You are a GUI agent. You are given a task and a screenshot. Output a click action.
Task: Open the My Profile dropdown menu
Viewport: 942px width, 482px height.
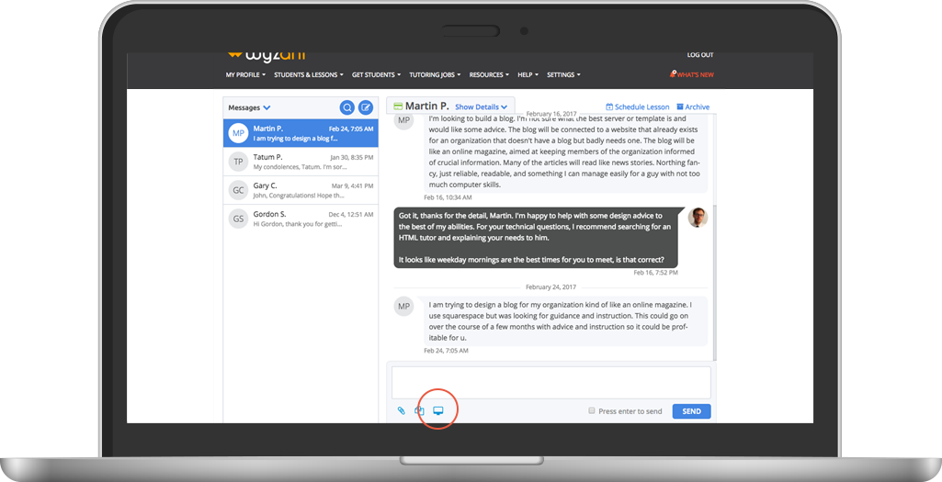coord(245,75)
